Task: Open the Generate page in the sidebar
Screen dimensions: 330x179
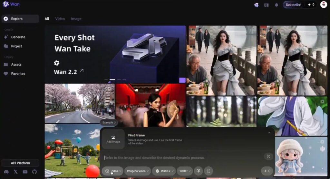Action: (18, 37)
